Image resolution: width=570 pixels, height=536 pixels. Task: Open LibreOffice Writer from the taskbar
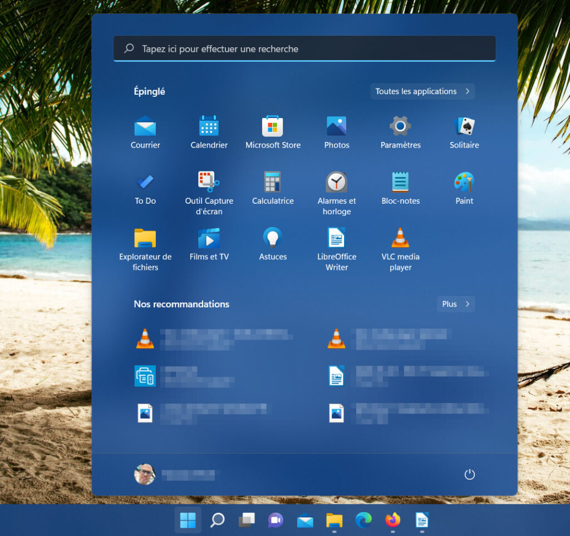coord(422,520)
